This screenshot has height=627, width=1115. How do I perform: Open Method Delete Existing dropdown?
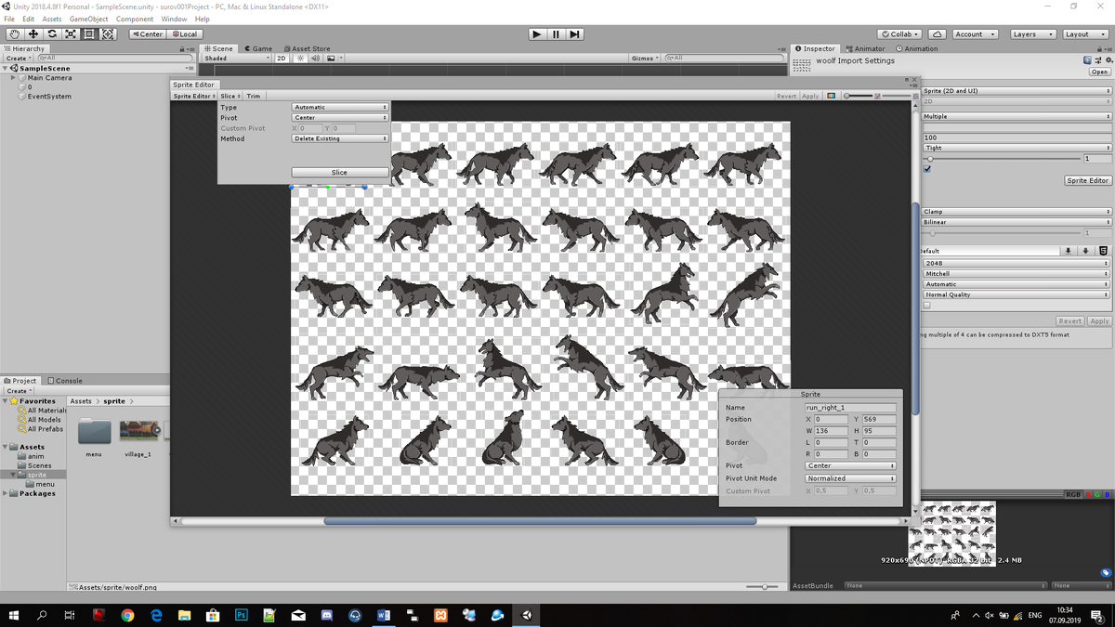click(x=340, y=138)
